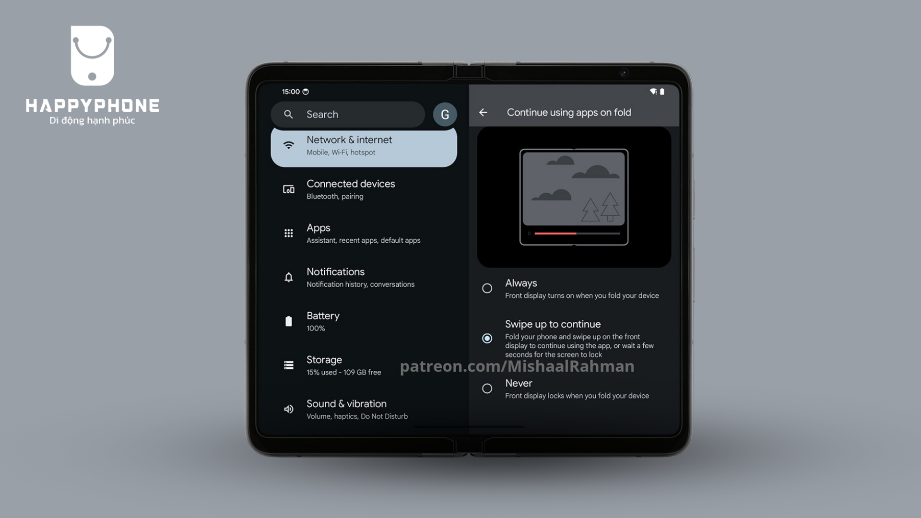Select Never option for fold behavior
Image resolution: width=921 pixels, height=518 pixels.
tap(487, 388)
